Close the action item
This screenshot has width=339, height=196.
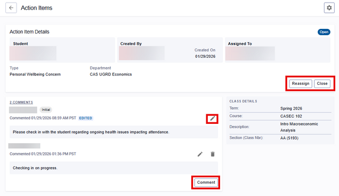coord(322,84)
